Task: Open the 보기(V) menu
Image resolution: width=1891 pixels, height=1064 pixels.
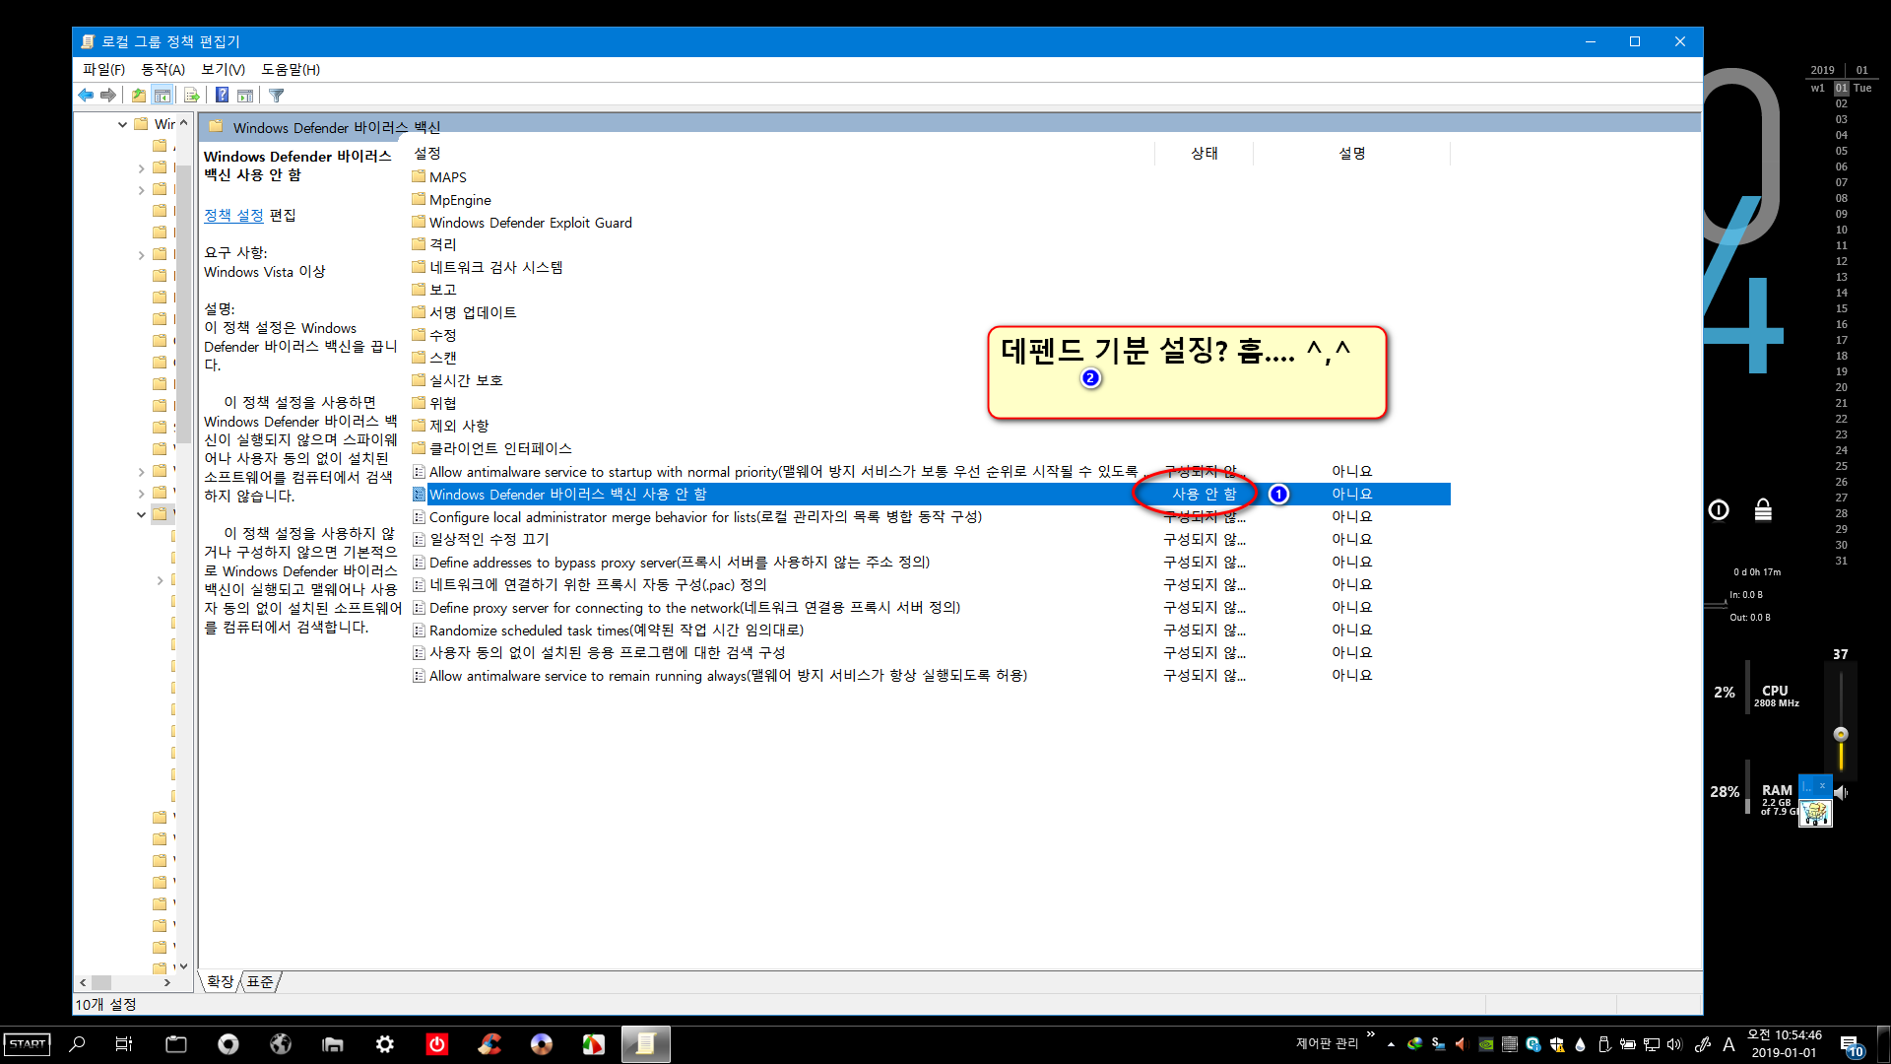Action: (223, 69)
